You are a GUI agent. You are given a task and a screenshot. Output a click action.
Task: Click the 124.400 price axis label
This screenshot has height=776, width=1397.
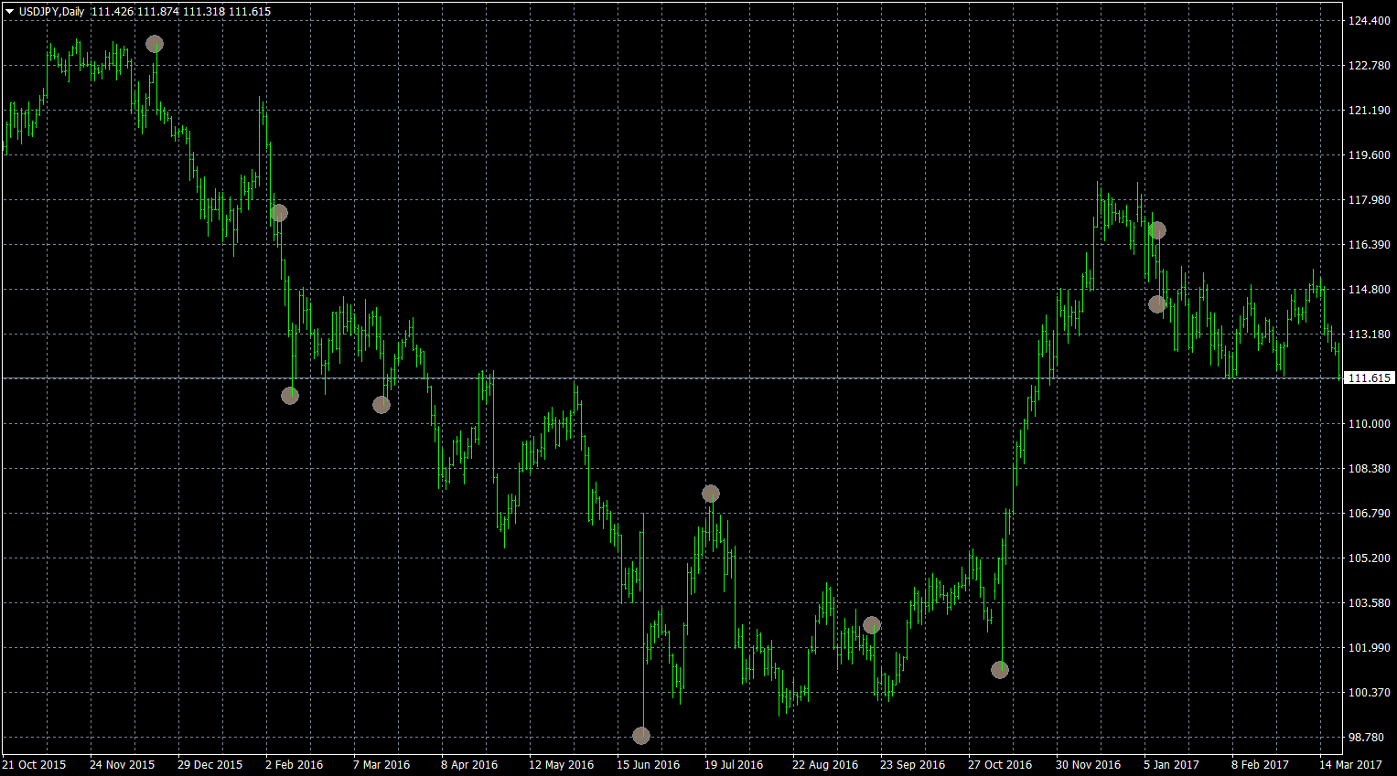[x=1370, y=21]
